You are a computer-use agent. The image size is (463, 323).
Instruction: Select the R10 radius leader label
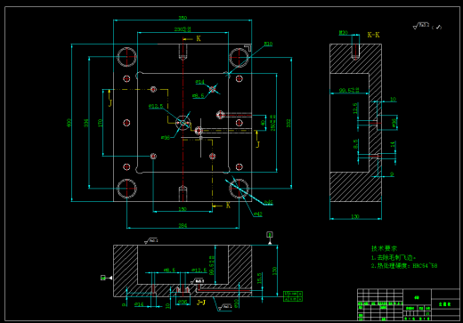pos(268,44)
